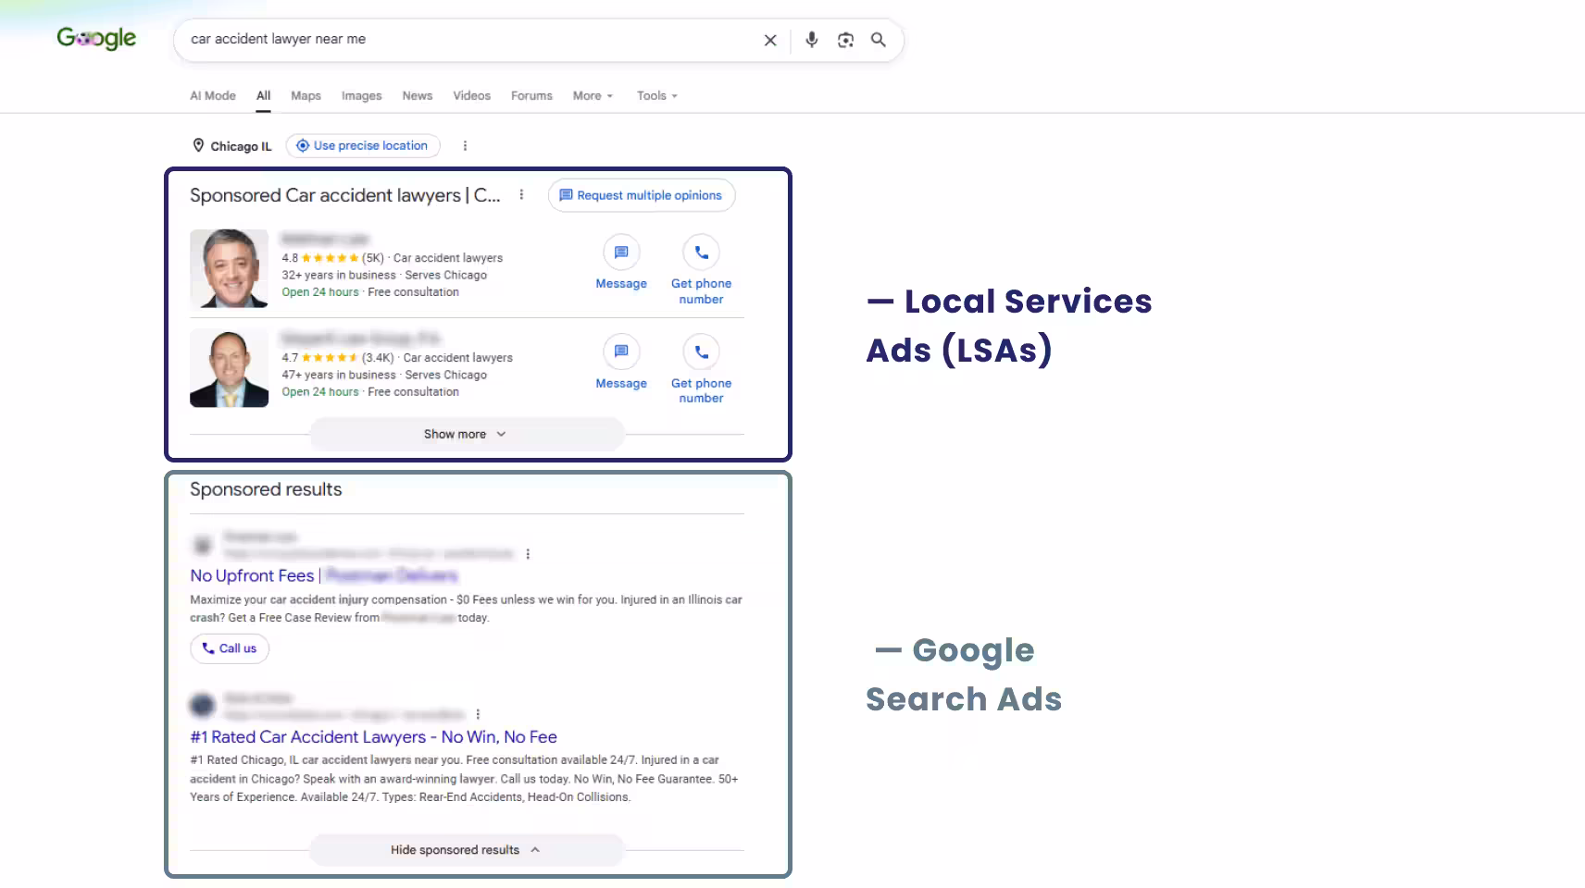Click the Google logo
Screen dimensions: 1585x888
[x=96, y=38]
